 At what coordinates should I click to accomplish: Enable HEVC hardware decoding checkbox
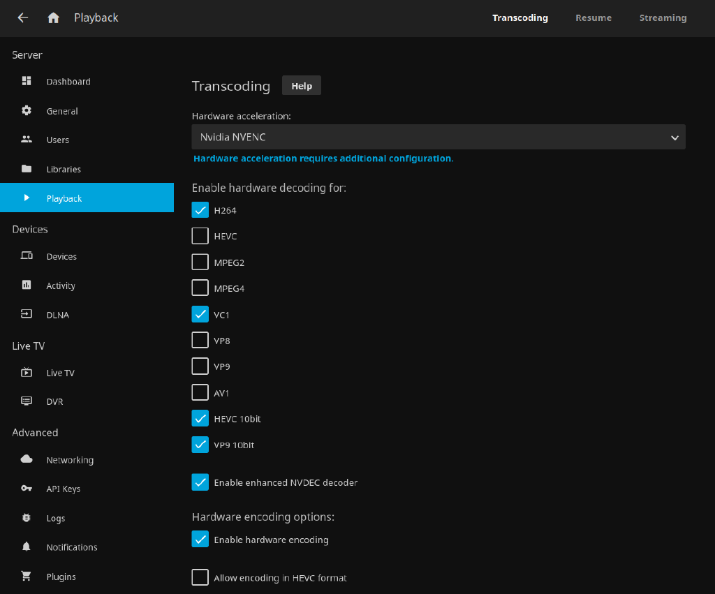point(200,236)
